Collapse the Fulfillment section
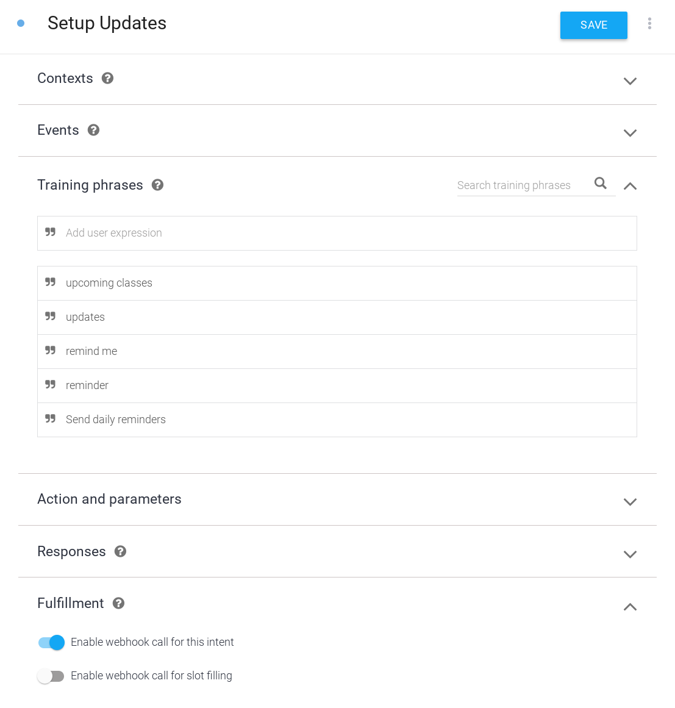The image size is (675, 708). [x=630, y=607]
